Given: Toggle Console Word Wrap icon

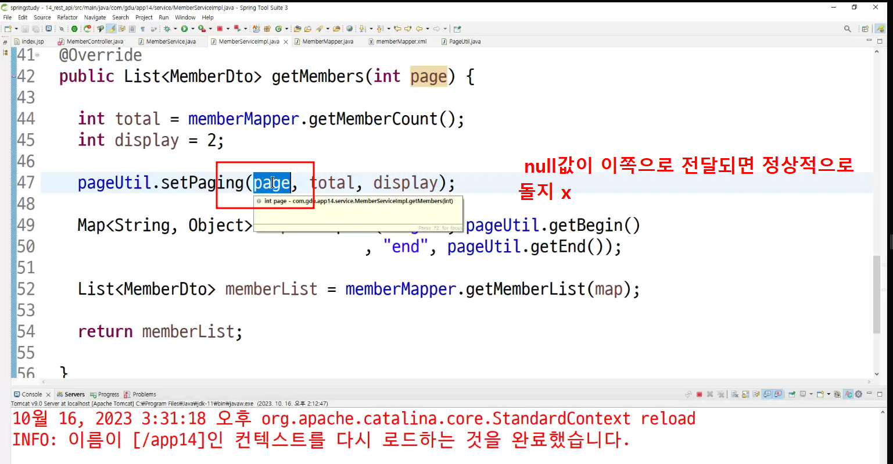Looking at the screenshot, I should click(756, 394).
